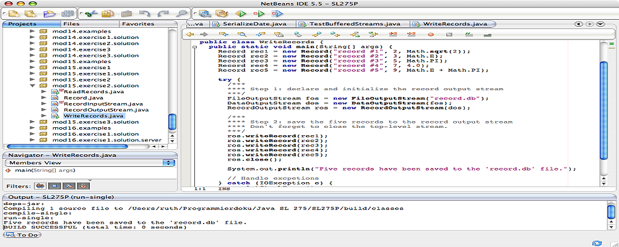Expand the mod14.examples package
This screenshot has width=619, height=247.
tap(33, 31)
